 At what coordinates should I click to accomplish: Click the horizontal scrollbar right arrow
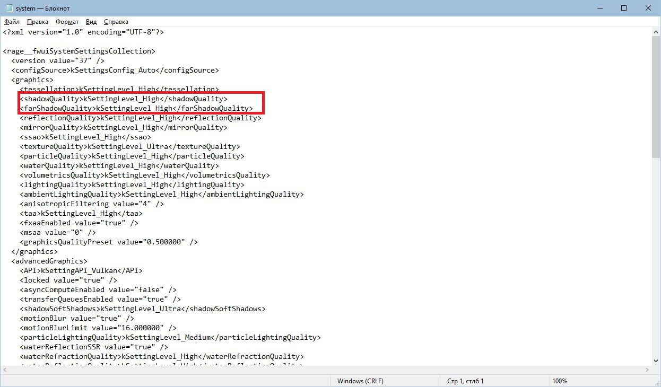click(x=647, y=370)
